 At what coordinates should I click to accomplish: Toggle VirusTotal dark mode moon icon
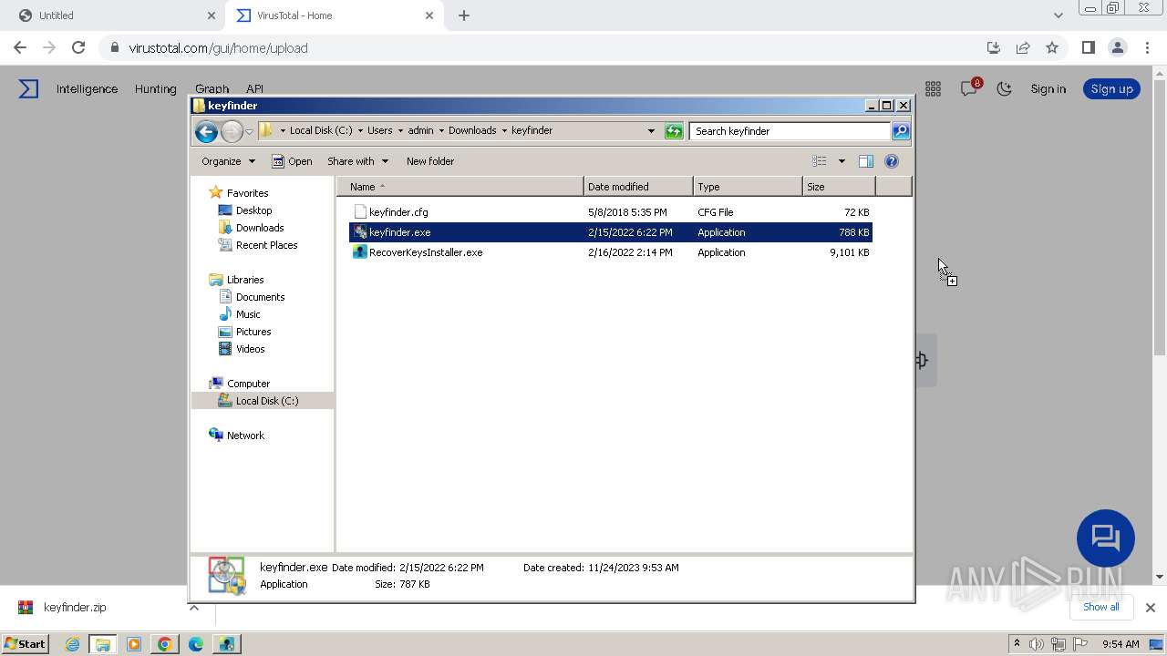[x=1005, y=89]
